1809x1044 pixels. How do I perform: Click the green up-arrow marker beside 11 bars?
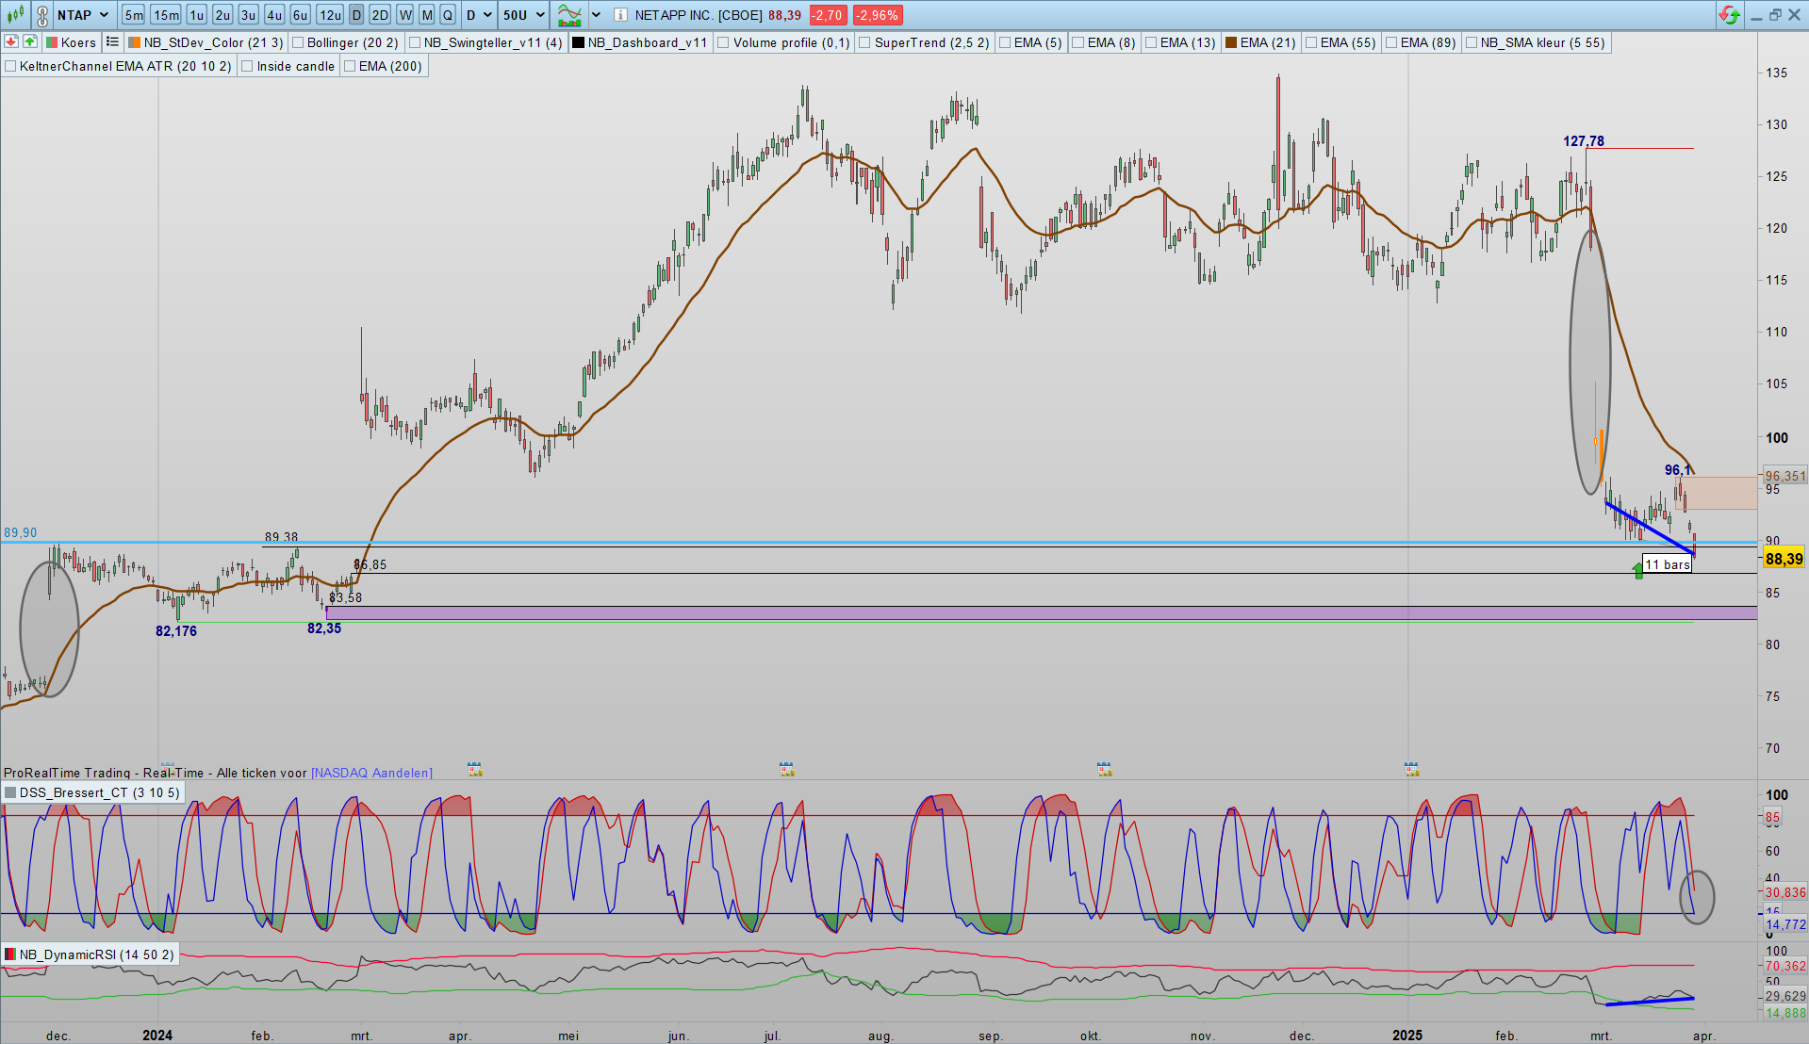(1638, 570)
